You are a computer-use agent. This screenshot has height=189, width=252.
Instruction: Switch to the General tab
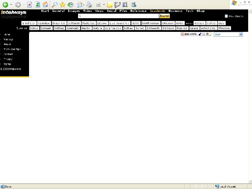click(x=58, y=11)
